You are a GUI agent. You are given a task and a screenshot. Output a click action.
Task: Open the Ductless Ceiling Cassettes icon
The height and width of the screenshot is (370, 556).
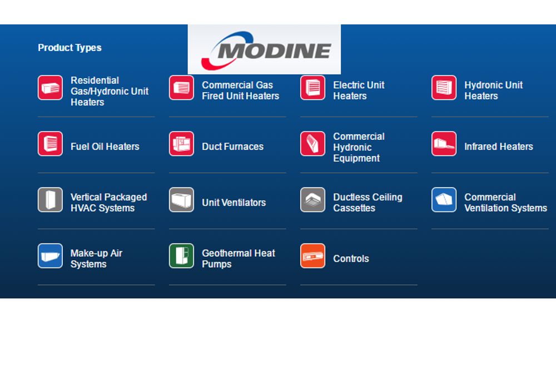coord(312,200)
